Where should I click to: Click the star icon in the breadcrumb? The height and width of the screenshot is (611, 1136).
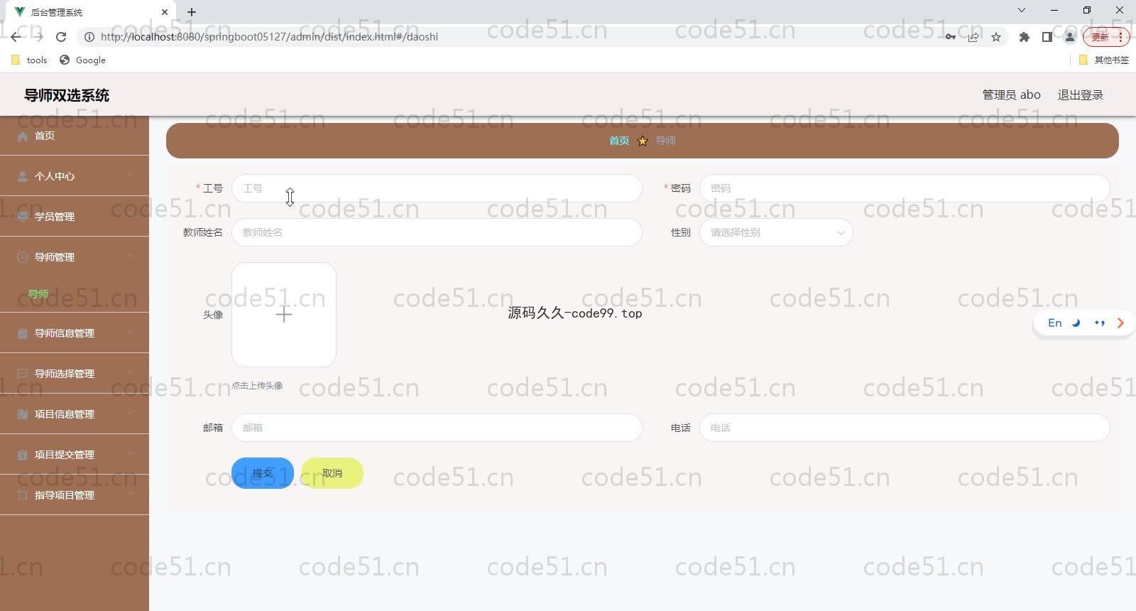coord(643,141)
